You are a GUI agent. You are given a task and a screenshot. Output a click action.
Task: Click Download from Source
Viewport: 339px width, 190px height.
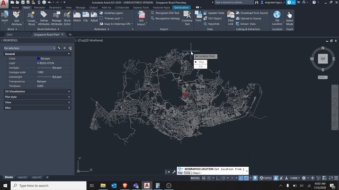click(x=252, y=13)
